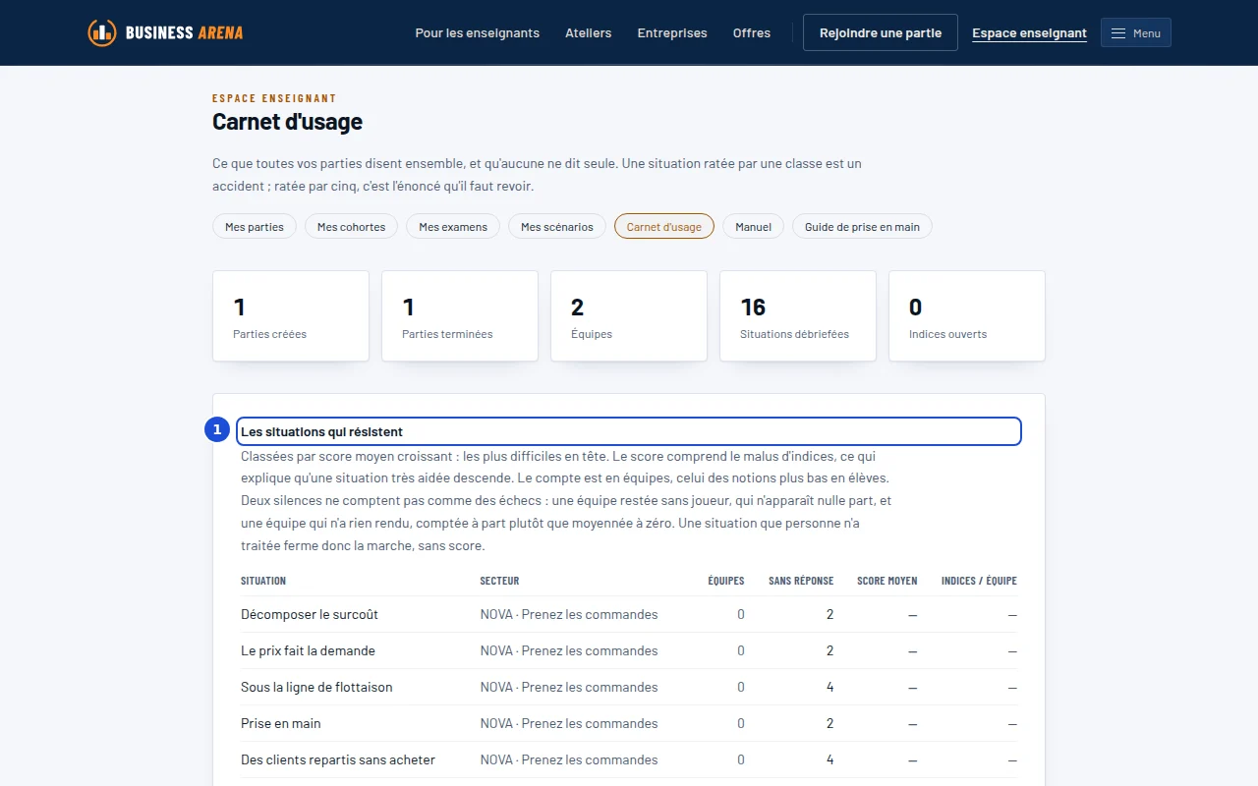
Task: Click Sans réponse value for Prise en main
Action: pyautogui.click(x=829, y=723)
